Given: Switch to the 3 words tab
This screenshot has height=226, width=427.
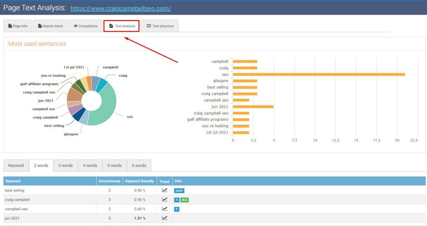Looking at the screenshot, I should [x=65, y=165].
